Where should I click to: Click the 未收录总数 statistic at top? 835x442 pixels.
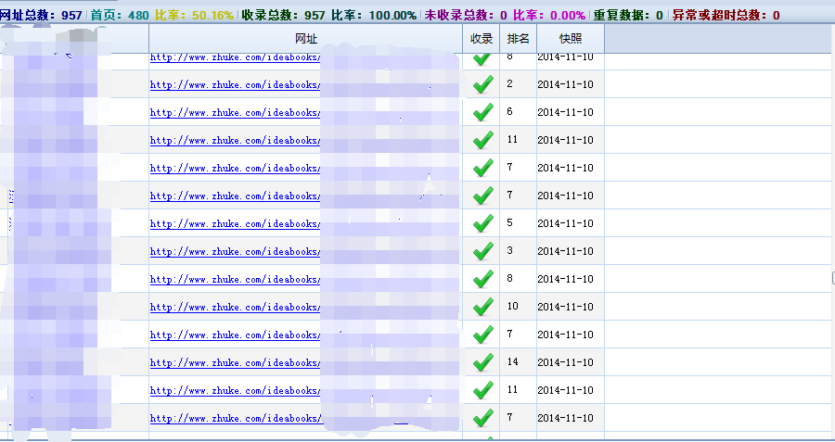[x=466, y=16]
